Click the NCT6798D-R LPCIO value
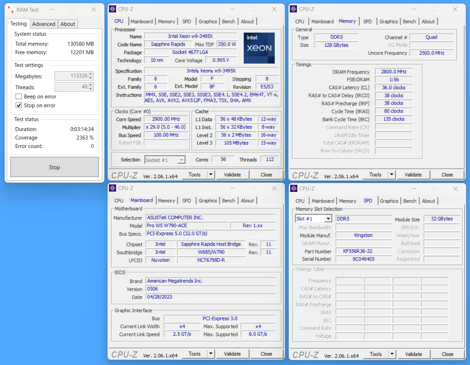470x365 pixels. [x=211, y=260]
